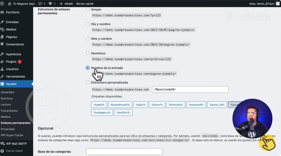Go to Plugins in the sidebar
The image size is (281, 156).
(11, 62)
